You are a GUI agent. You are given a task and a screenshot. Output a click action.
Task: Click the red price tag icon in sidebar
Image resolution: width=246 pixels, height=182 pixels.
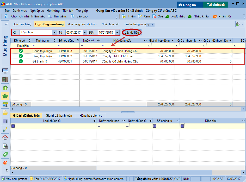tap(5, 162)
